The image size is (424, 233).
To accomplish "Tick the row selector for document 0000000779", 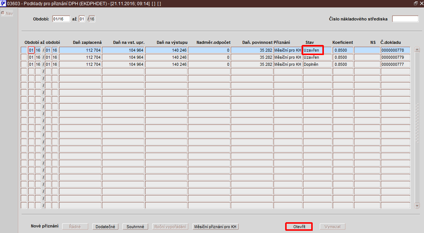I will coord(24,57).
